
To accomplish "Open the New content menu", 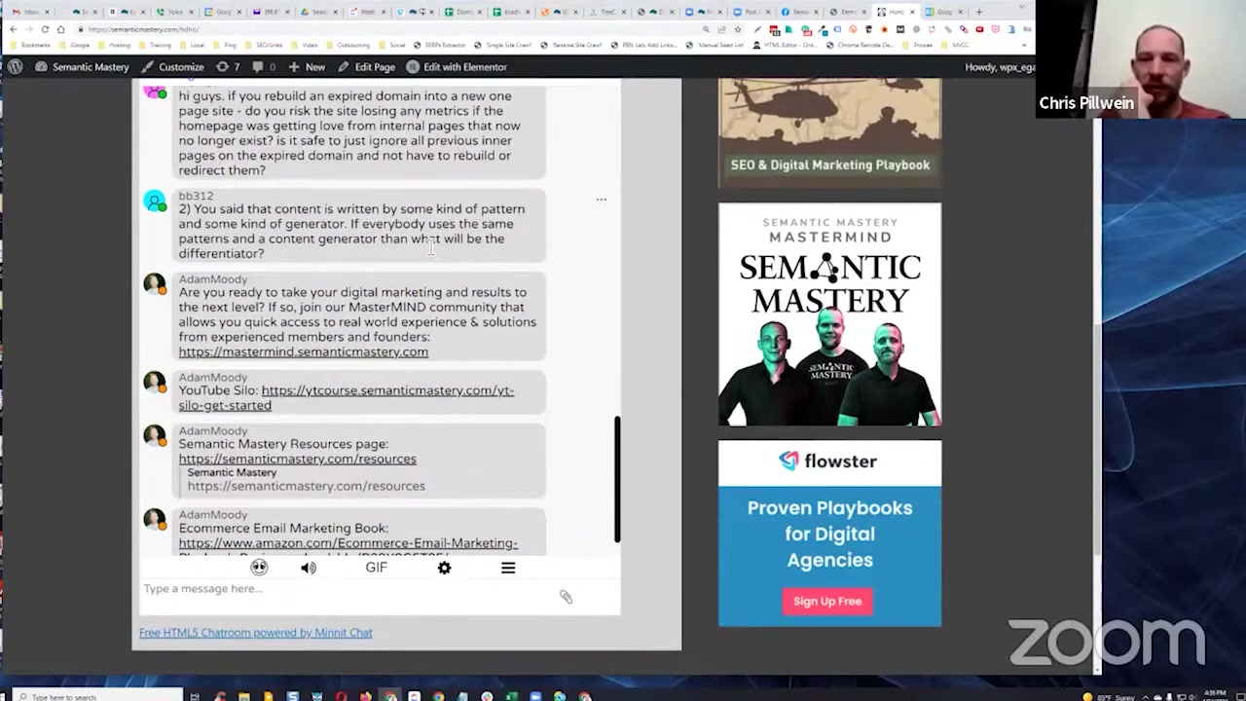I will pyautogui.click(x=307, y=67).
